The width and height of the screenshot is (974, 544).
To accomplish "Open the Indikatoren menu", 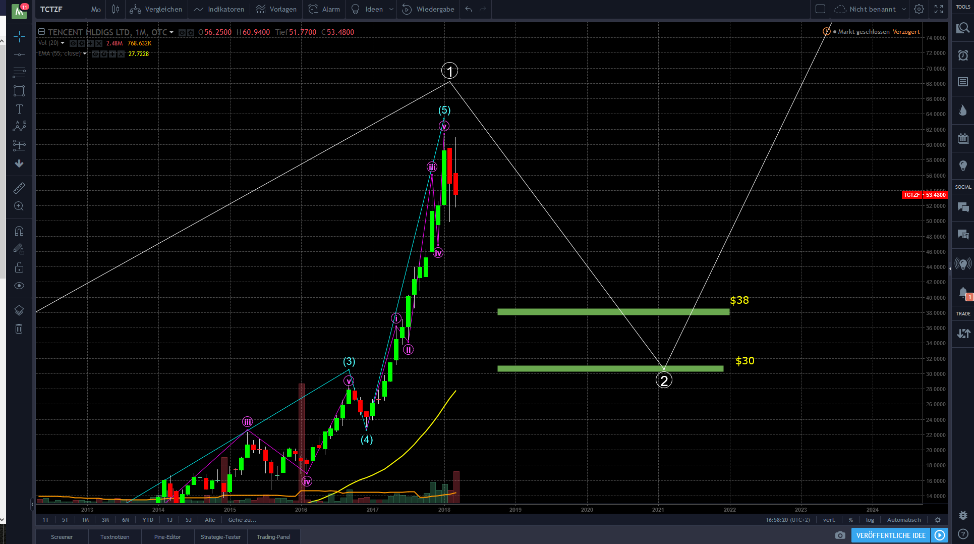I will [219, 9].
